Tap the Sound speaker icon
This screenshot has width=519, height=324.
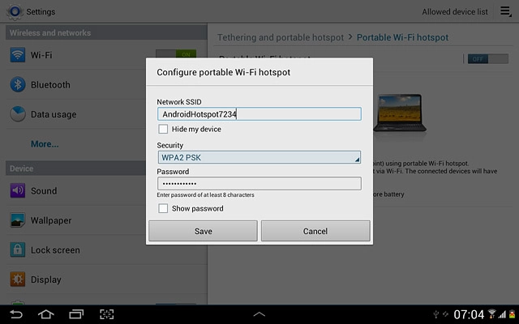click(x=18, y=191)
